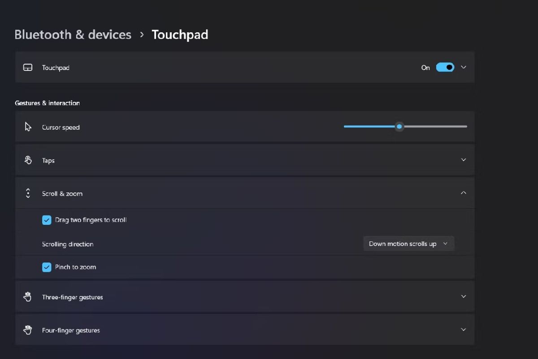Image resolution: width=538 pixels, height=359 pixels.
Task: Go back to Bluetooth & devices breadcrumb
Action: tap(73, 35)
